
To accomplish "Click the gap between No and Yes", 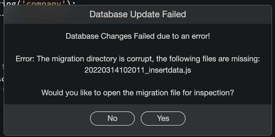I will [137, 118].
